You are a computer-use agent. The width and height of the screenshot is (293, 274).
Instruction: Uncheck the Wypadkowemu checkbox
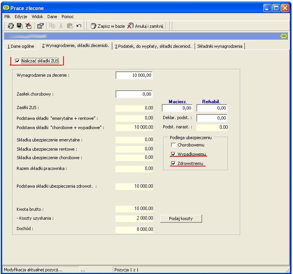(x=173, y=154)
